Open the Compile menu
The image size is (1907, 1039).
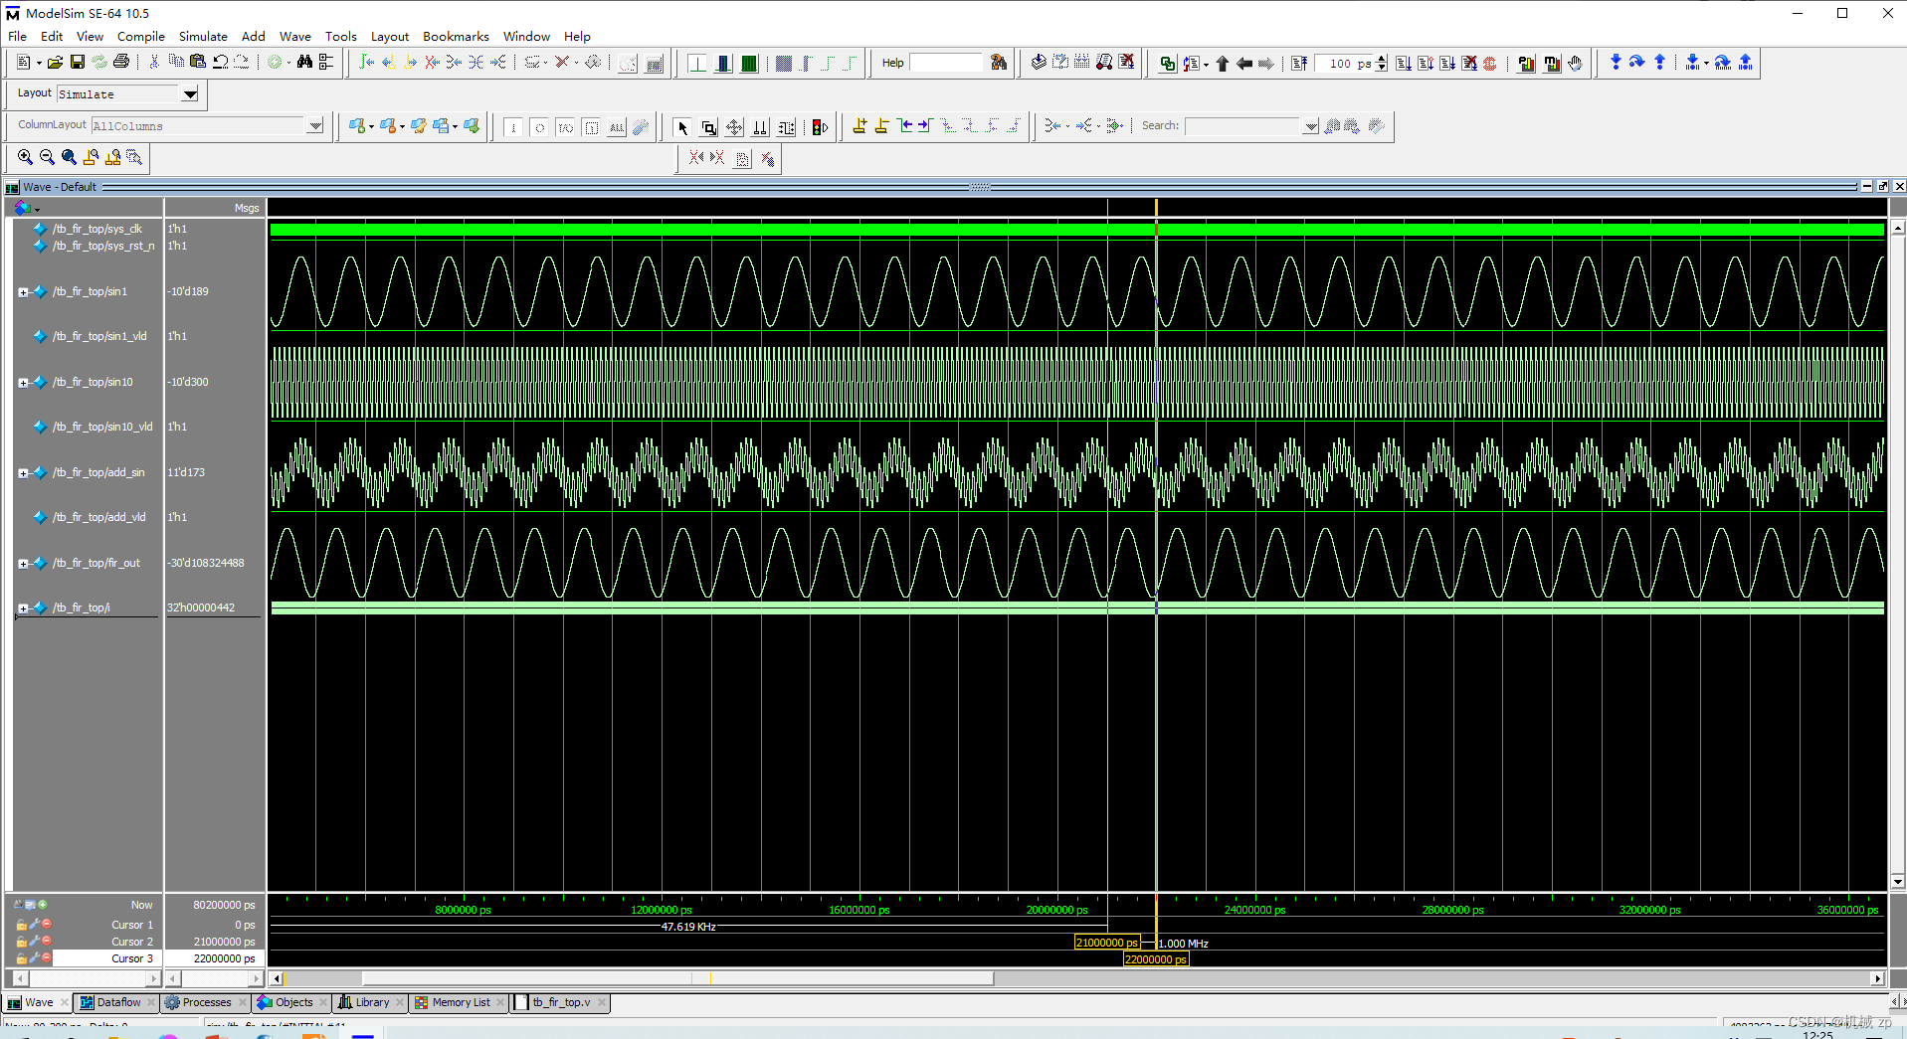click(140, 36)
